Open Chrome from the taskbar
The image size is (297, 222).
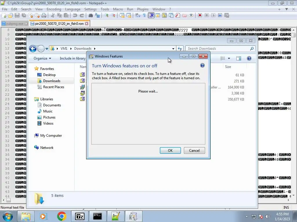pos(61,216)
